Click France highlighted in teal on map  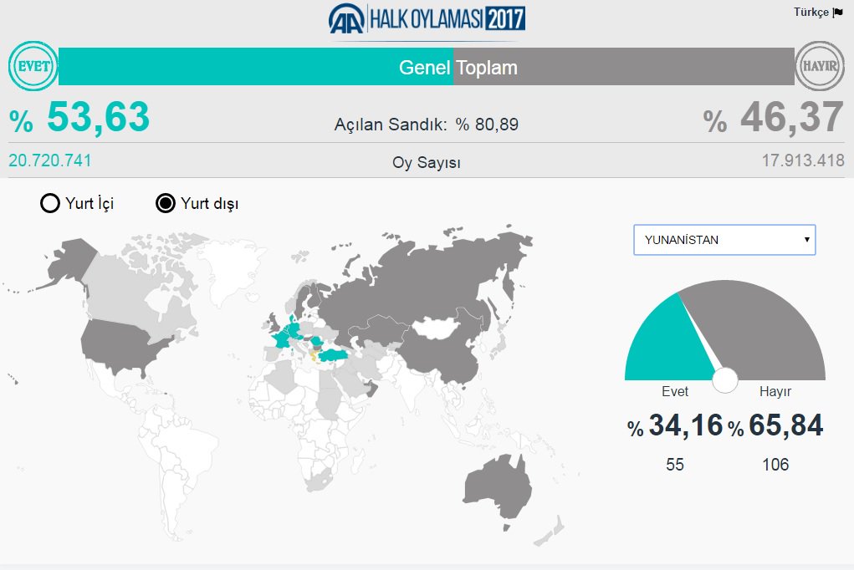coord(282,339)
